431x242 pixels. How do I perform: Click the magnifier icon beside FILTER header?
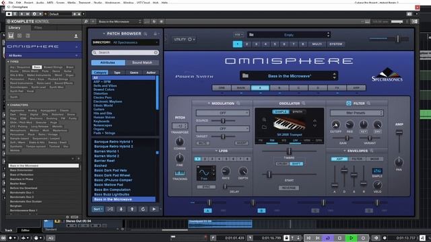(368, 104)
